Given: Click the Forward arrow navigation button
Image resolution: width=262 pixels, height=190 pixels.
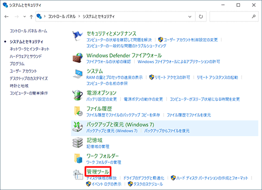Looking at the screenshot, I should (x=17, y=17).
